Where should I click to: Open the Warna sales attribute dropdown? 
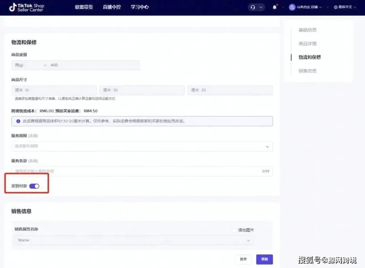pyautogui.click(x=134, y=240)
